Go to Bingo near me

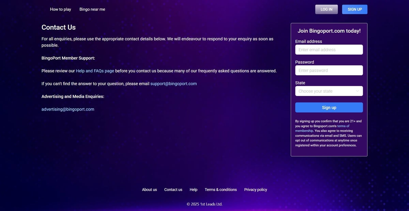click(92, 9)
